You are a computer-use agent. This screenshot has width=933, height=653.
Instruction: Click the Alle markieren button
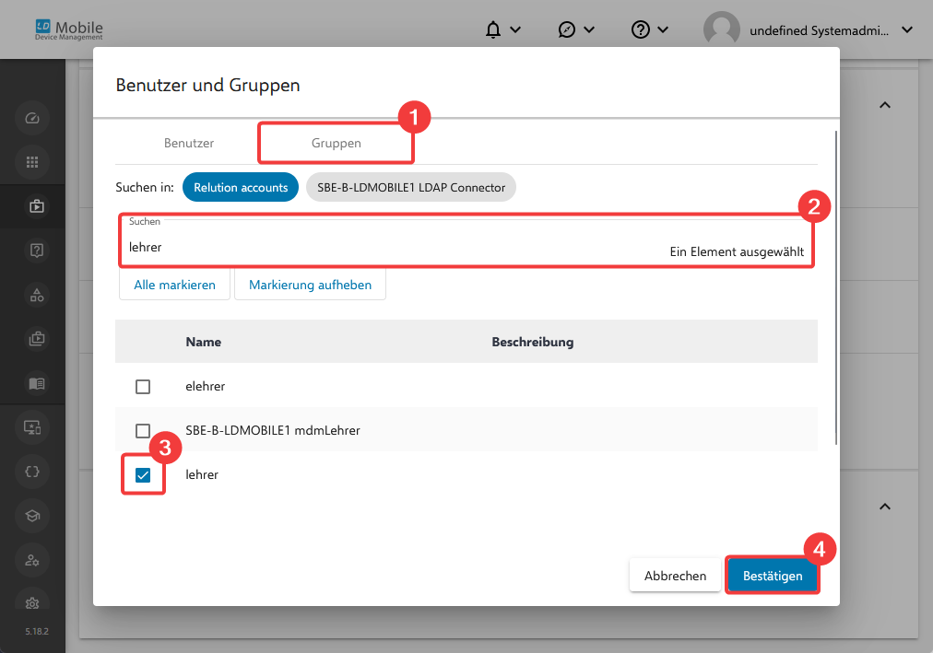click(x=174, y=285)
